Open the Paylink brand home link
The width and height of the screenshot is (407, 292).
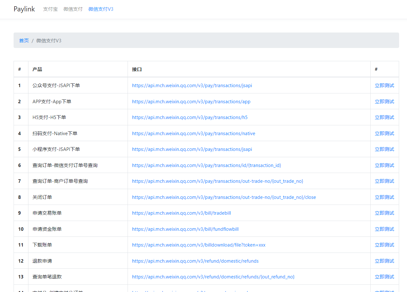tap(24, 9)
